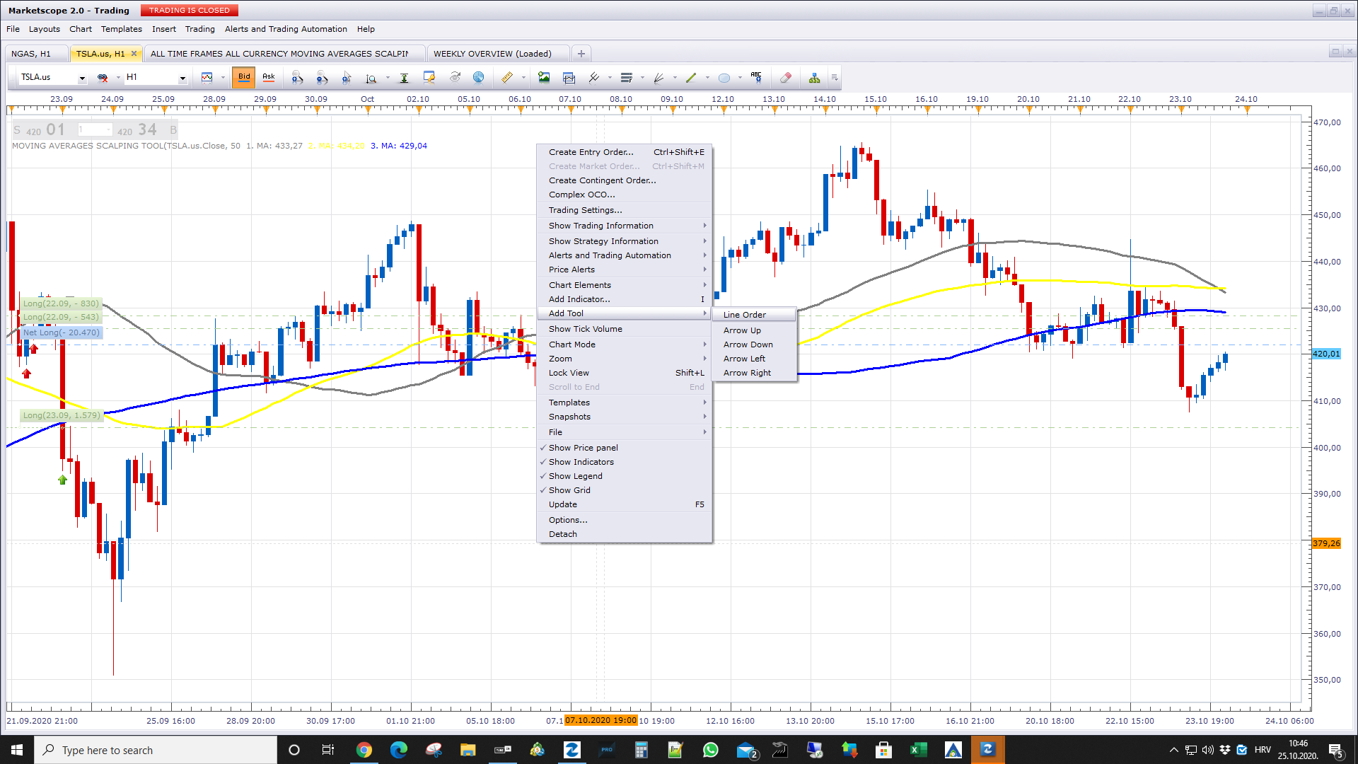Select Create Entry Order from context menu
Viewport: 1358px width, 764px height.
pyautogui.click(x=625, y=152)
